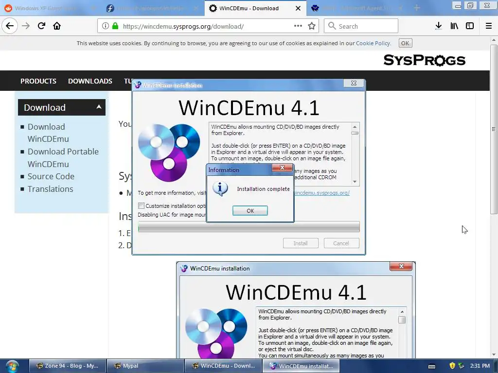498x373 pixels.
Task: Switch to the second browser tab
Action: coord(152,8)
